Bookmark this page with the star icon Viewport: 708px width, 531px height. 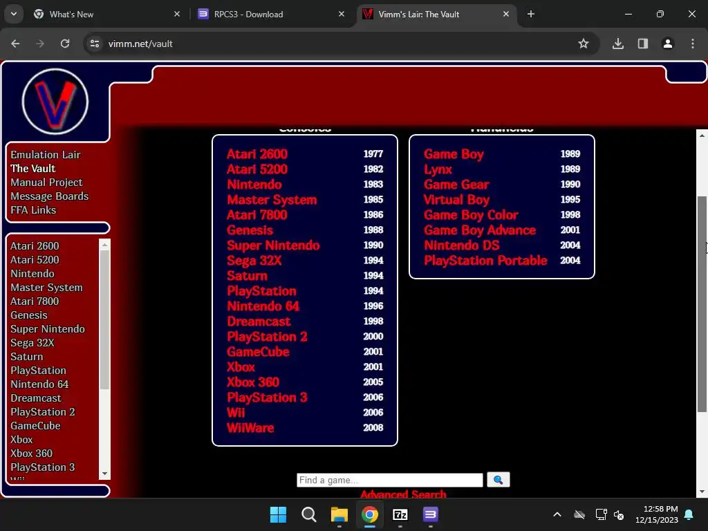point(584,44)
